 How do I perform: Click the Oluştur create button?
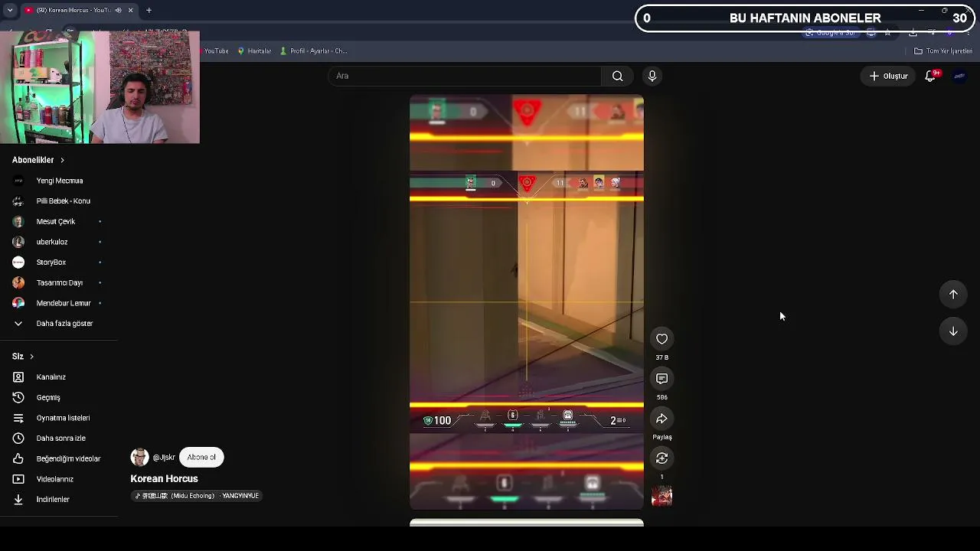tap(888, 76)
